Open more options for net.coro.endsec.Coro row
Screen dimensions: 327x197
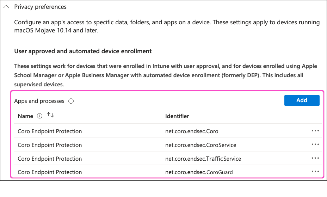tap(315, 131)
